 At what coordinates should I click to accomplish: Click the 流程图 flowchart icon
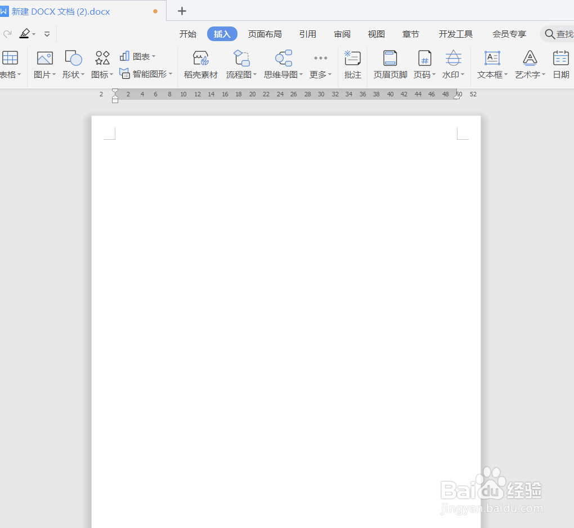pyautogui.click(x=241, y=58)
